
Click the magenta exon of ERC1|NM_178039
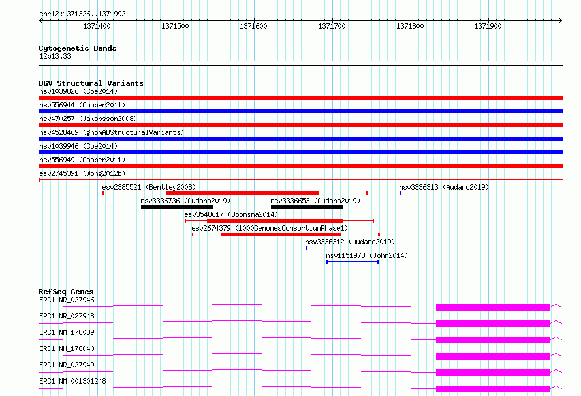pos(493,340)
